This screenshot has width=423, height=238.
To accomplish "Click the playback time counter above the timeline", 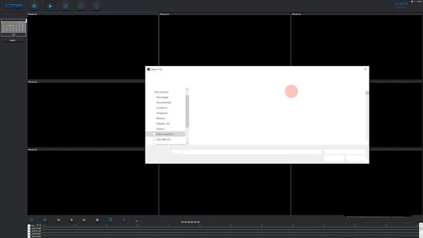I will 190,222.
